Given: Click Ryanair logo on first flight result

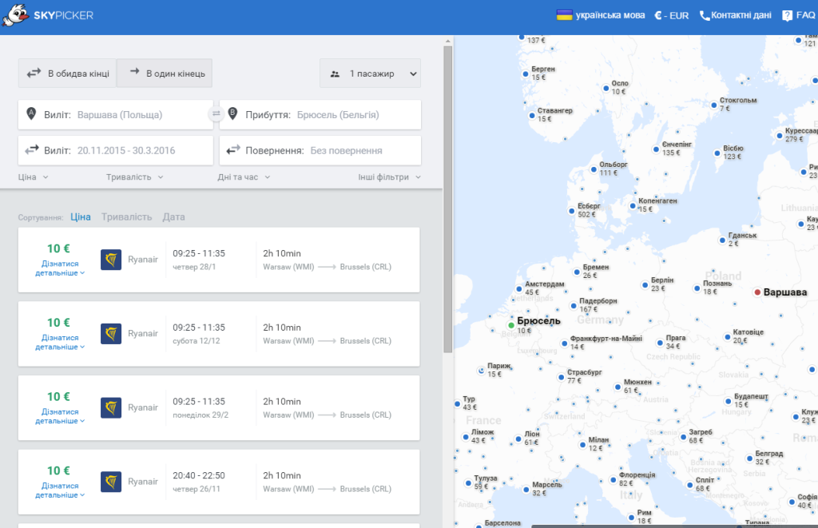Looking at the screenshot, I should (x=111, y=260).
